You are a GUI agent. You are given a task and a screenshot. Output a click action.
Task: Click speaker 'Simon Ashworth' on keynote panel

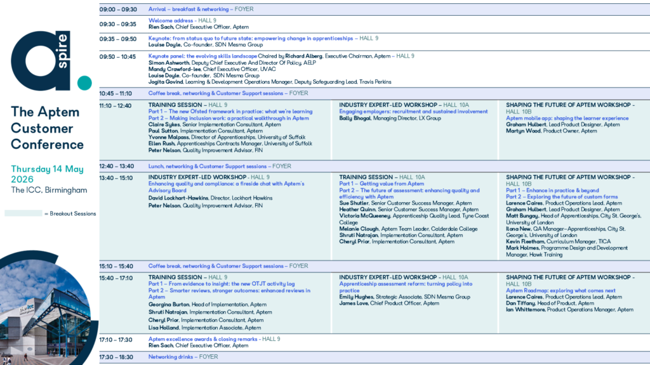232,63
